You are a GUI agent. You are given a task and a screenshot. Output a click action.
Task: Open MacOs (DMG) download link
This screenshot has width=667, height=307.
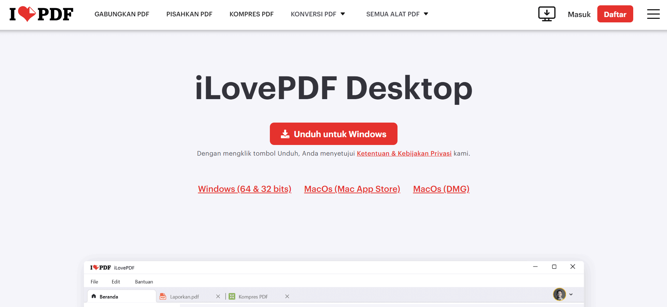coord(441,189)
